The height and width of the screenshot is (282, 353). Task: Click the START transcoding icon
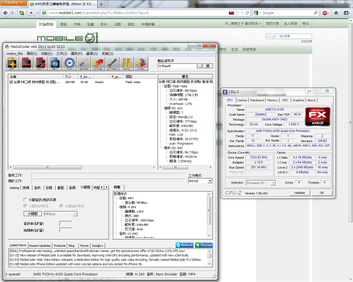[141, 64]
